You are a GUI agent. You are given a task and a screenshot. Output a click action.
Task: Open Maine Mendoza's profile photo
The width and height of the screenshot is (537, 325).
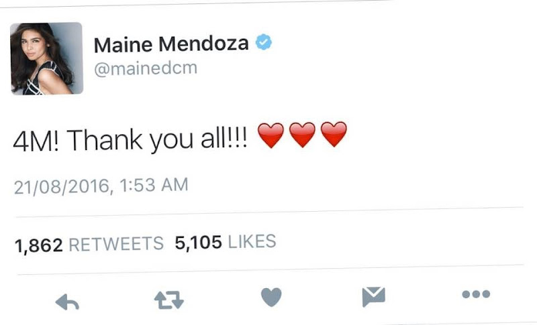click(x=46, y=58)
